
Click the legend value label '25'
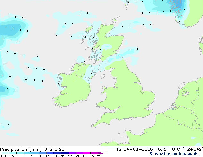tap(62, 156)
